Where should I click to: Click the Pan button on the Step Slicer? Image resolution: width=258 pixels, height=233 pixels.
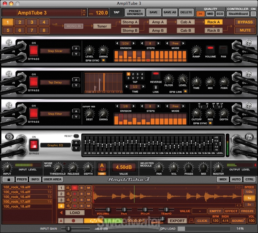point(224,49)
